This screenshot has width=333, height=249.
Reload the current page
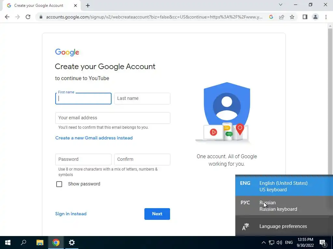(28, 17)
